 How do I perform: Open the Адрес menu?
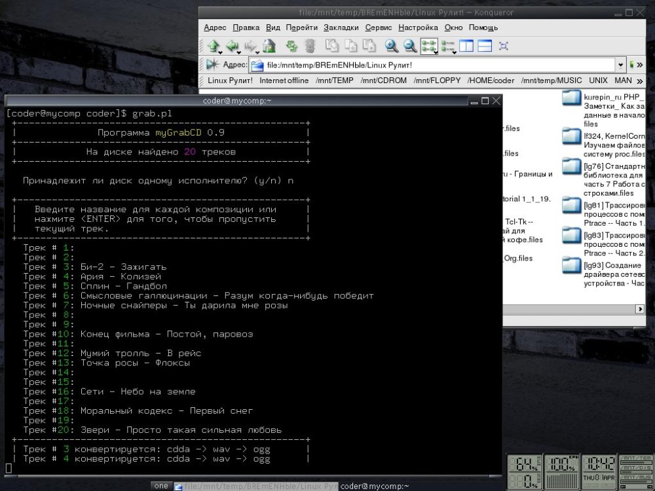click(x=215, y=27)
